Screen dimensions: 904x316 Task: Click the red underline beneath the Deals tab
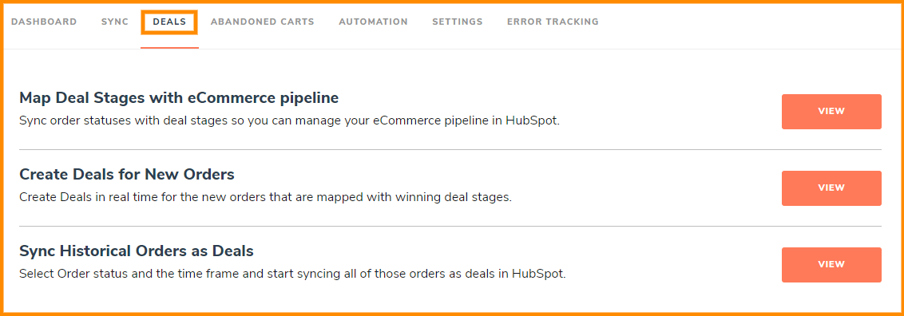point(169,48)
